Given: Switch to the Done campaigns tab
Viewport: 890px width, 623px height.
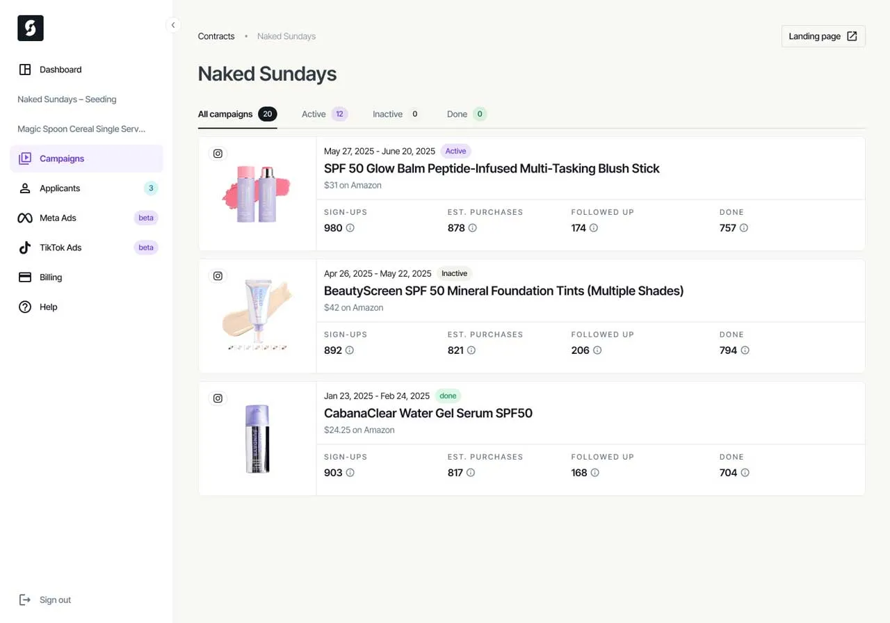Looking at the screenshot, I should pyautogui.click(x=456, y=114).
